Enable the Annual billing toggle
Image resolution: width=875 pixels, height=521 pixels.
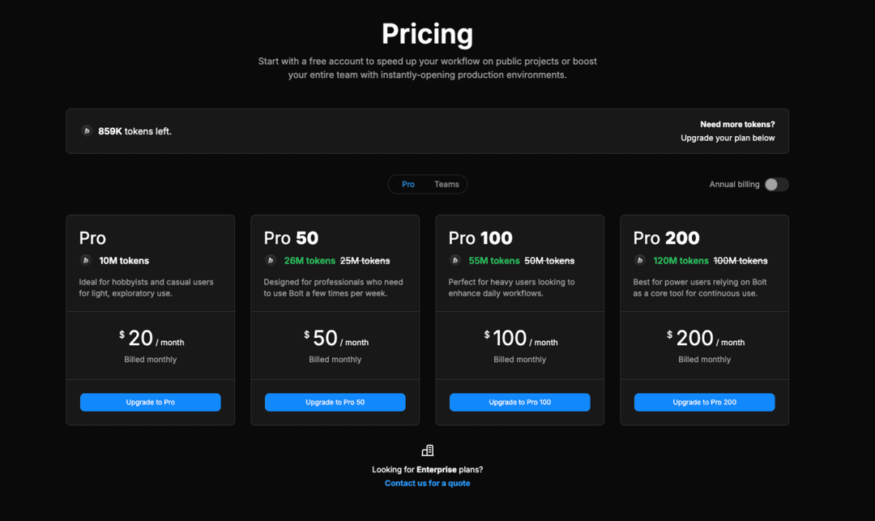776,184
